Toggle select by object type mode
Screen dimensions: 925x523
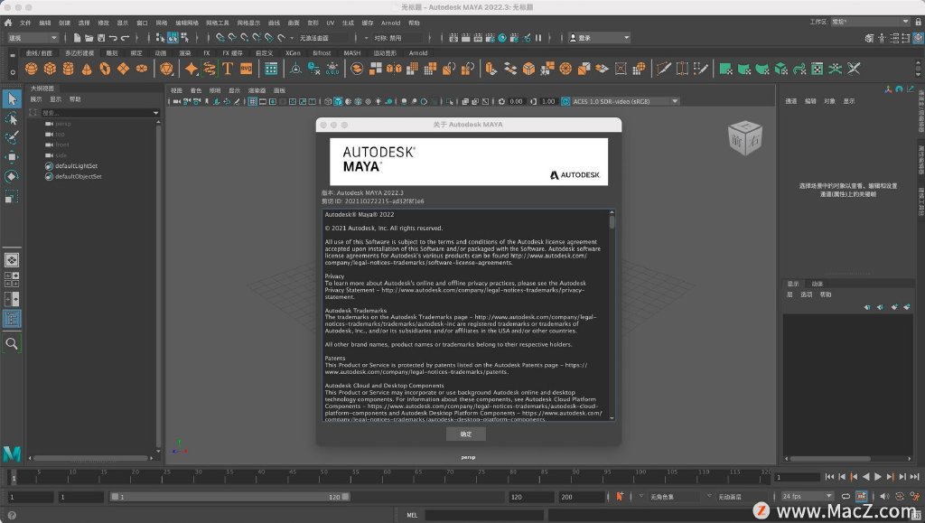[x=173, y=38]
